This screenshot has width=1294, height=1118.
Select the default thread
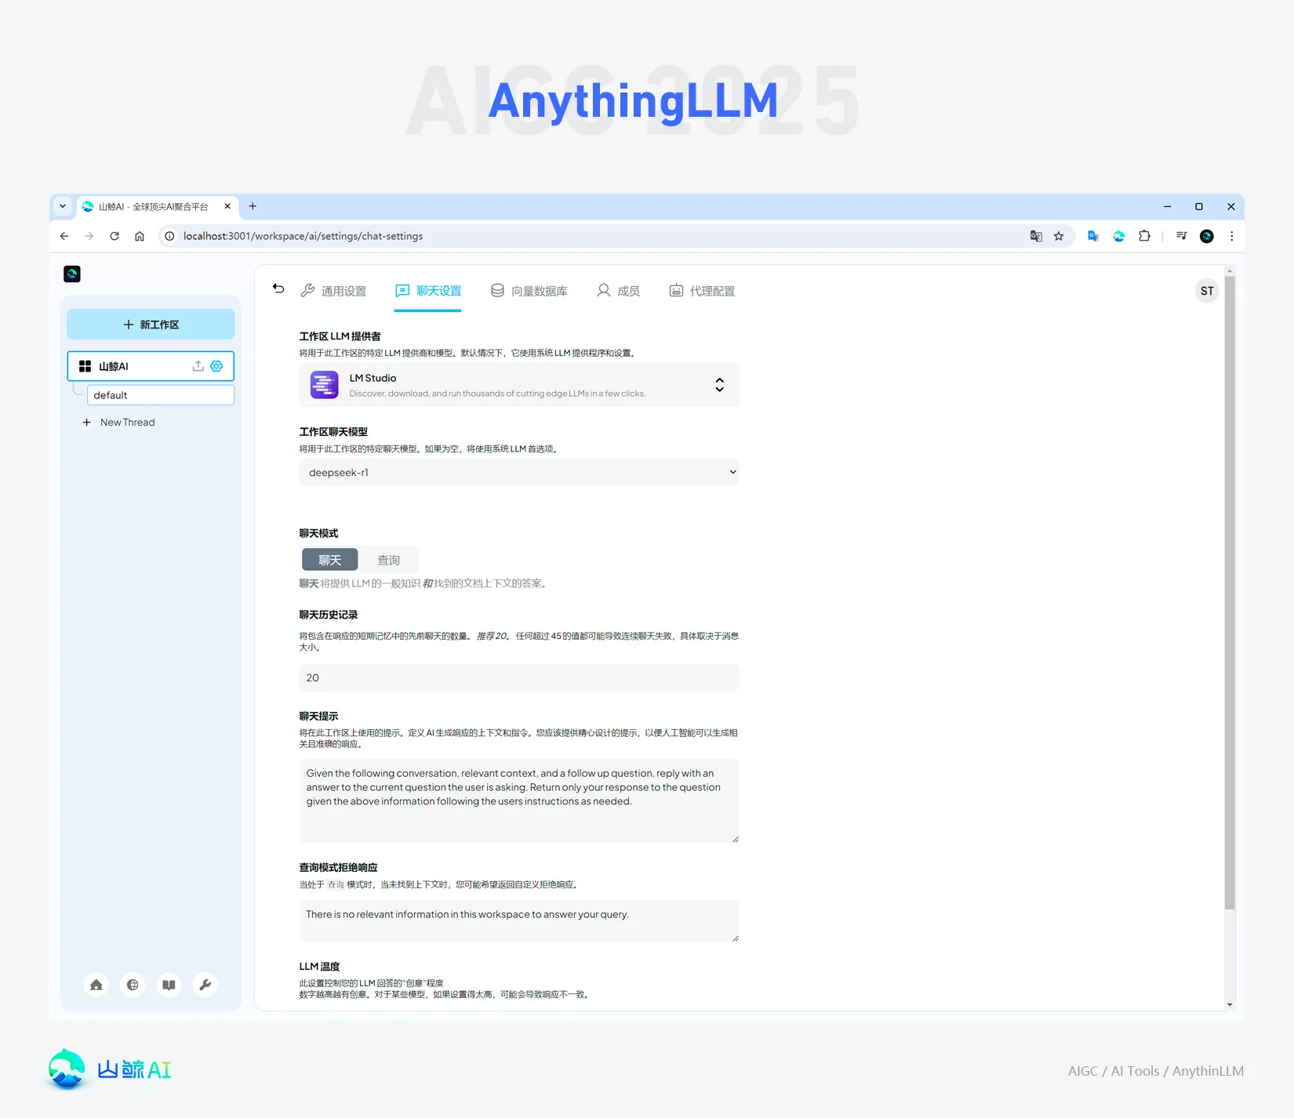(x=161, y=395)
